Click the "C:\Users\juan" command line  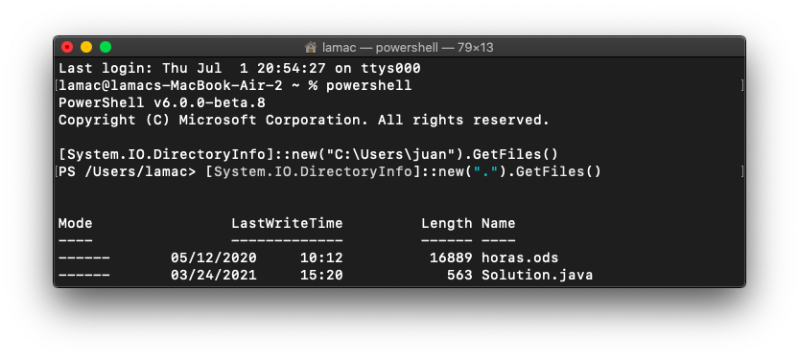click(308, 154)
